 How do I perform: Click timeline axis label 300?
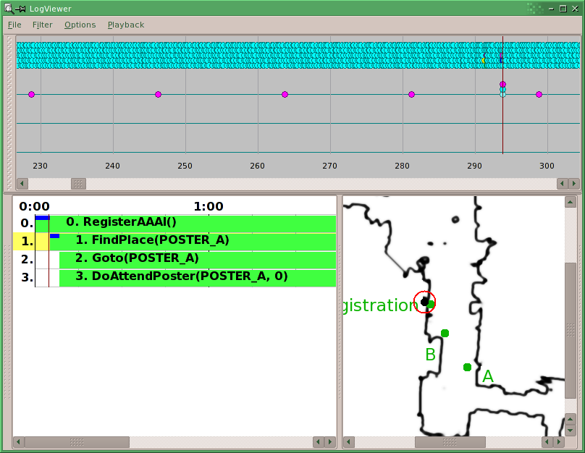coord(547,166)
